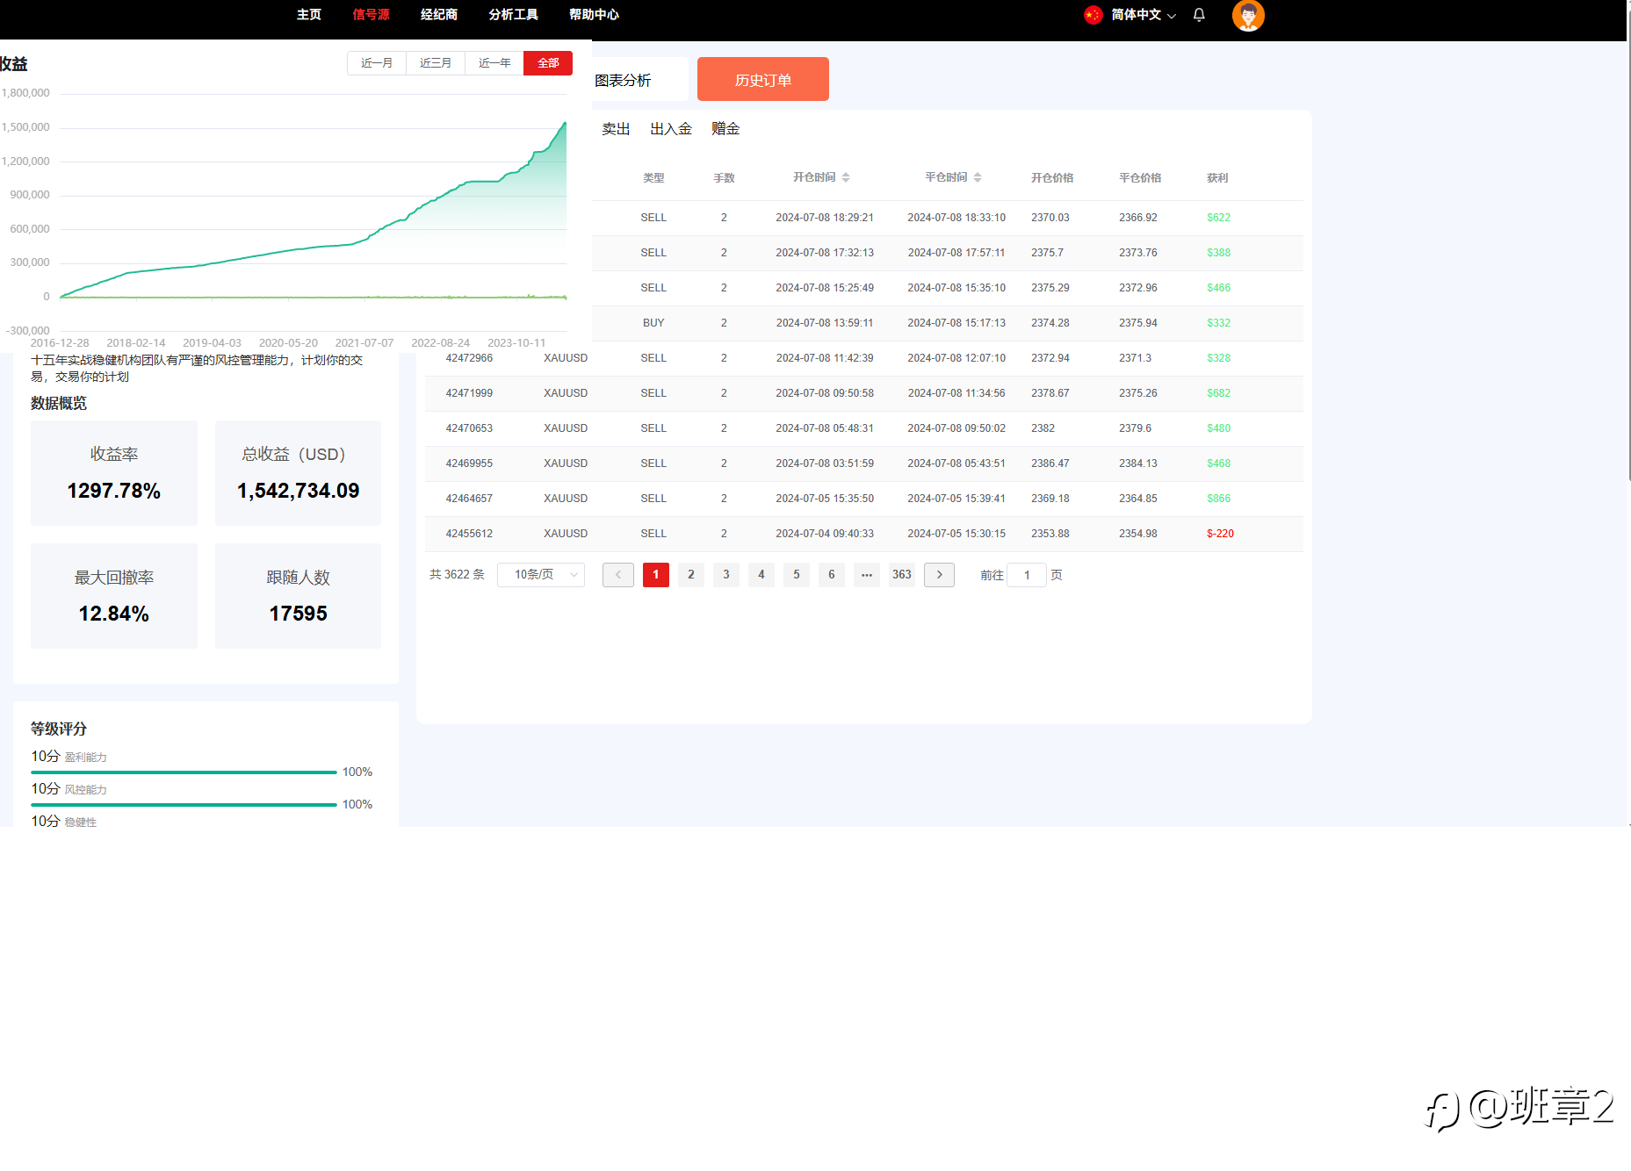Viewport: 1631px width, 1171px height.
Task: Click previous page arrow
Action: (x=618, y=575)
